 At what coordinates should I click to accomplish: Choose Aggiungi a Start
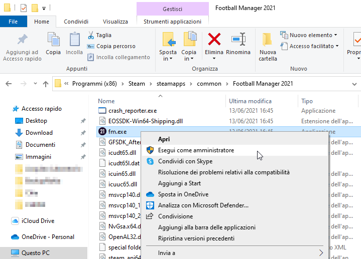coord(234,183)
